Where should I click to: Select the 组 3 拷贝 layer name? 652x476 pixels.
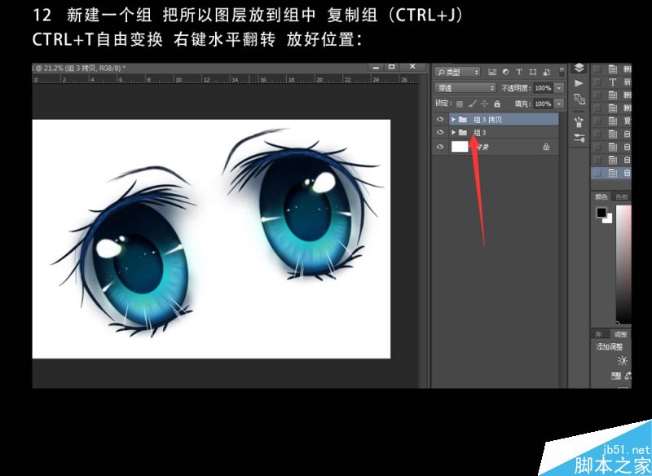[x=487, y=120]
